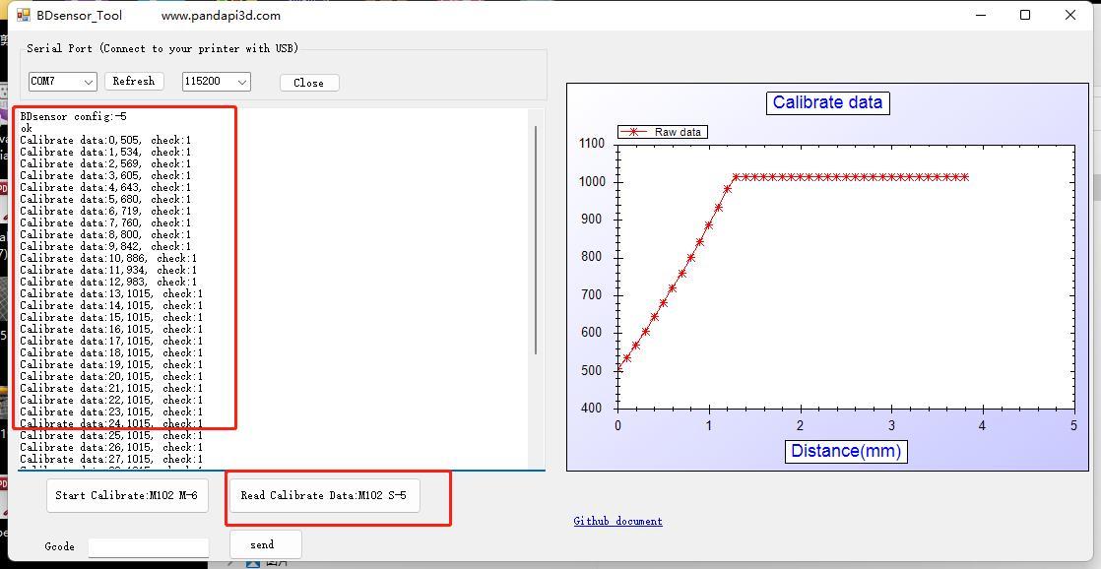
Task: Select log line 'Calibrate data:3,605, check:1'
Action: (x=105, y=175)
